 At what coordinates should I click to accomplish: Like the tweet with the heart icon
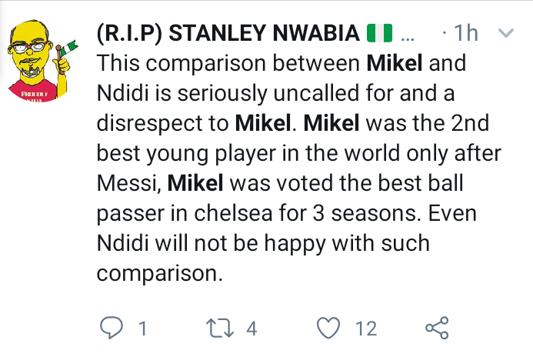328,328
